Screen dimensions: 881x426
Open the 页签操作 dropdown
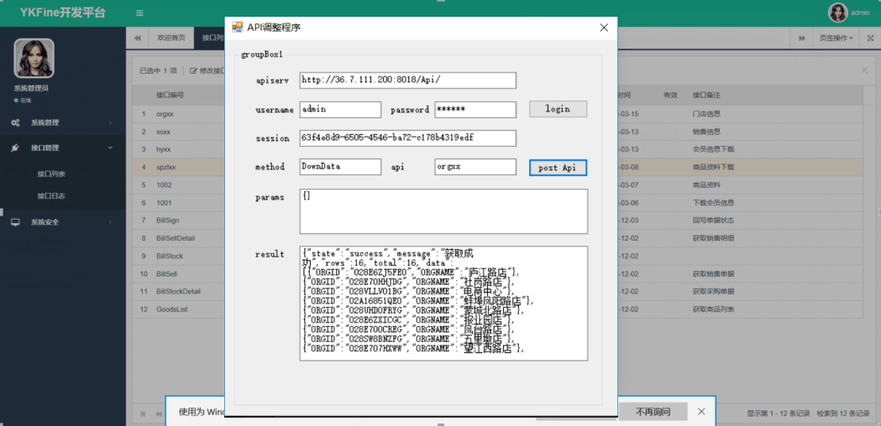coord(836,38)
